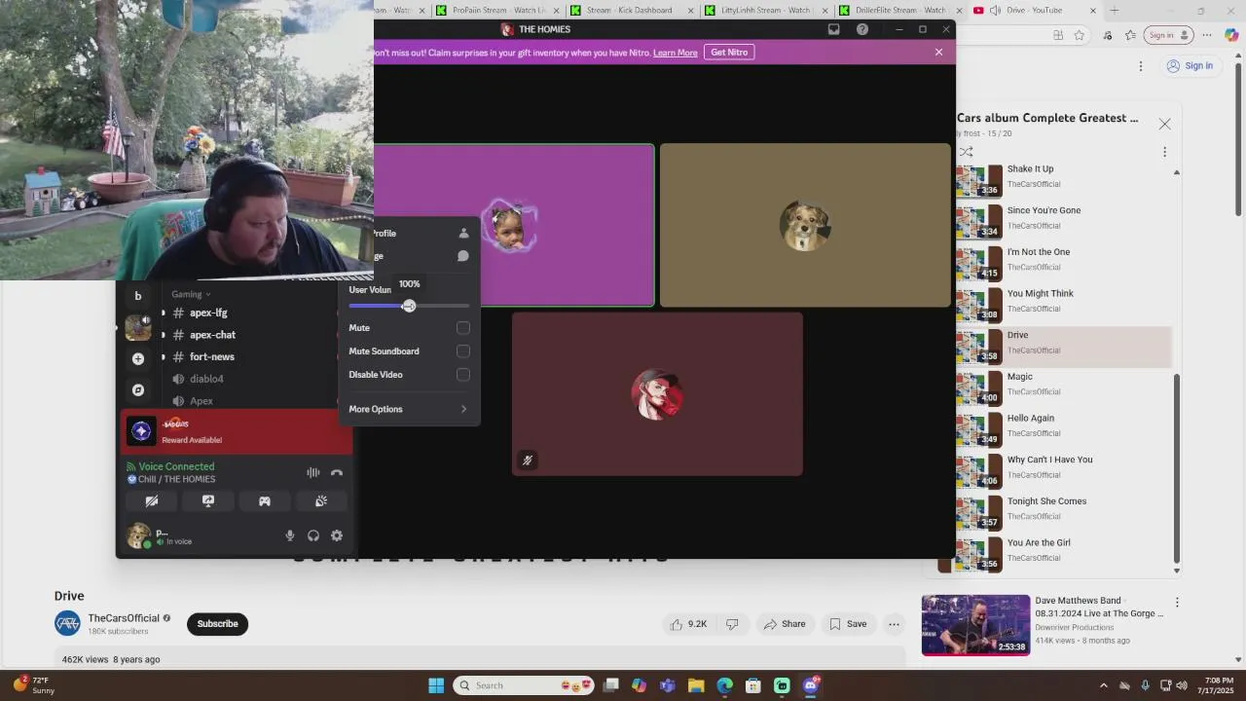Close the YouTube playlist panel
Image resolution: width=1246 pixels, height=701 pixels.
tap(1164, 124)
